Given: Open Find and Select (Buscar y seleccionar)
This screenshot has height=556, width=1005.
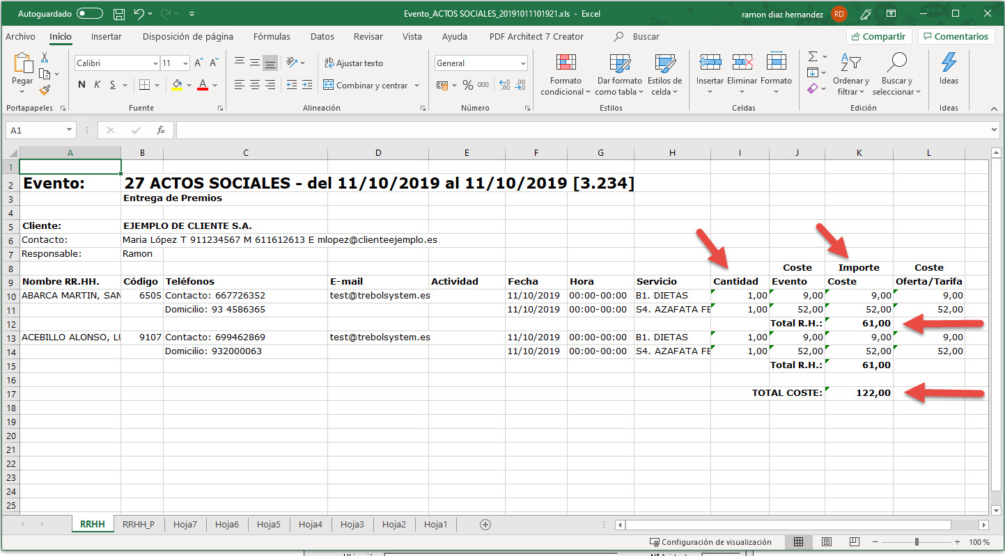Looking at the screenshot, I should (x=896, y=74).
